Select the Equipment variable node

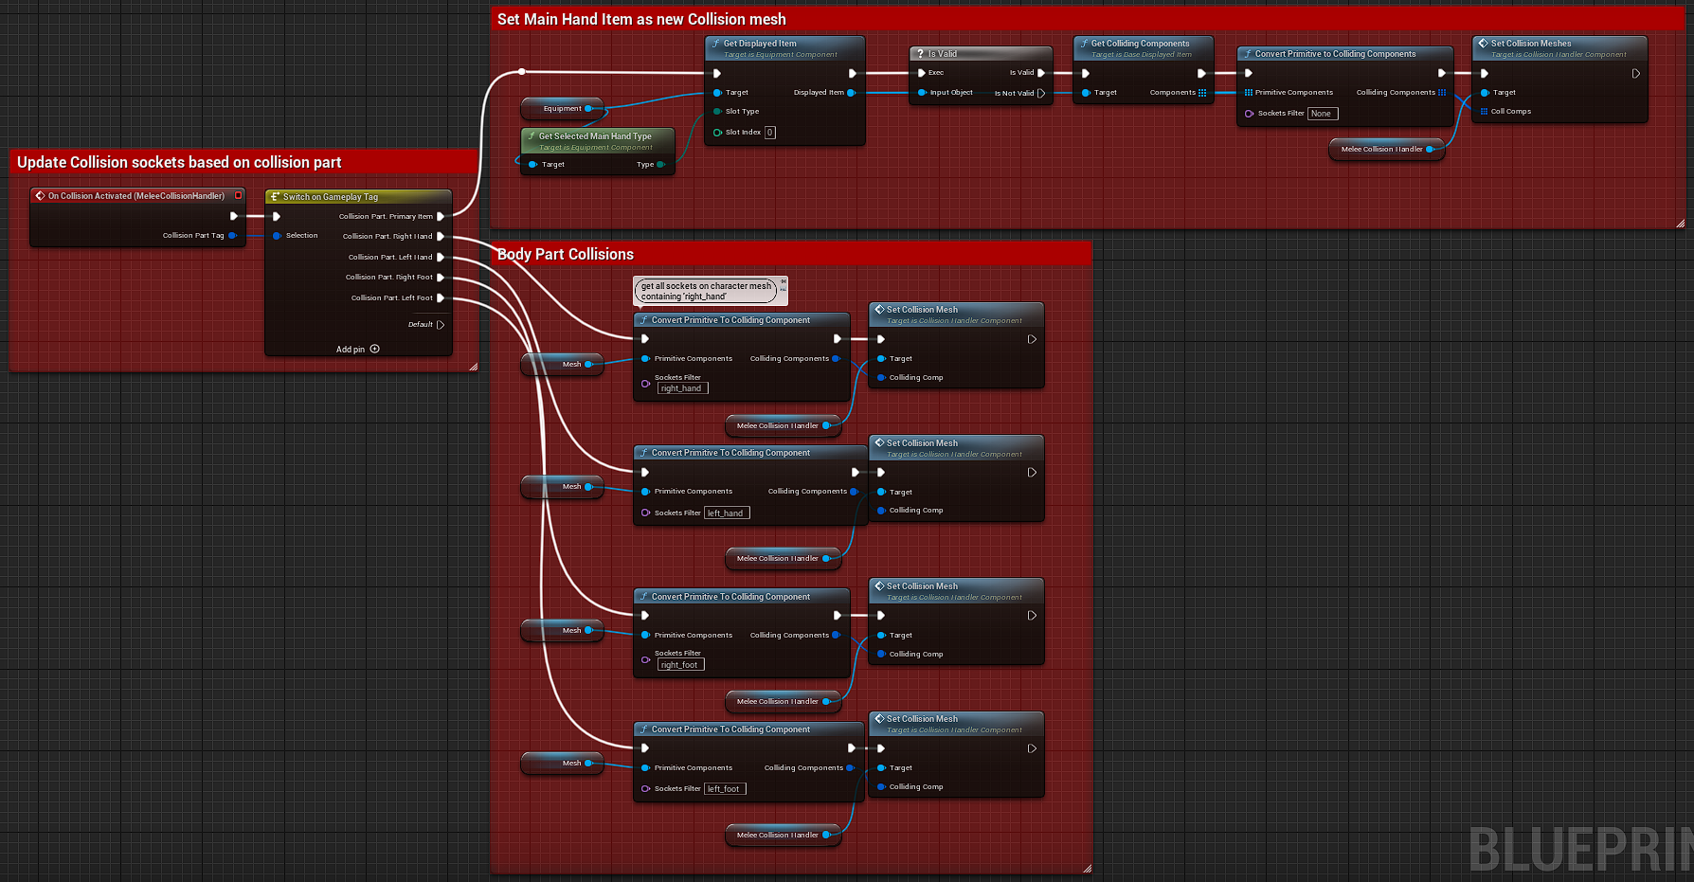[x=562, y=109]
